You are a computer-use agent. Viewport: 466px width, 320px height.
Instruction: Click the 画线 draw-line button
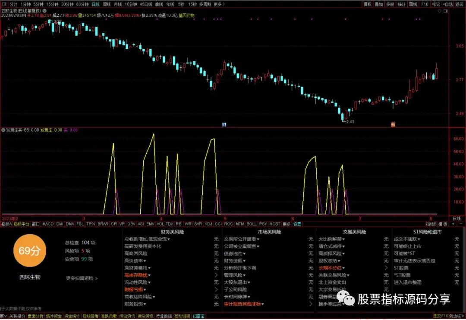[x=413, y=4]
